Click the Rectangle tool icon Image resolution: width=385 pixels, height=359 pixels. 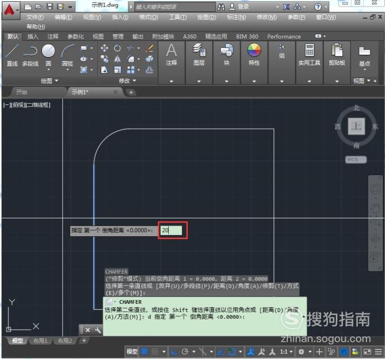tap(84, 48)
